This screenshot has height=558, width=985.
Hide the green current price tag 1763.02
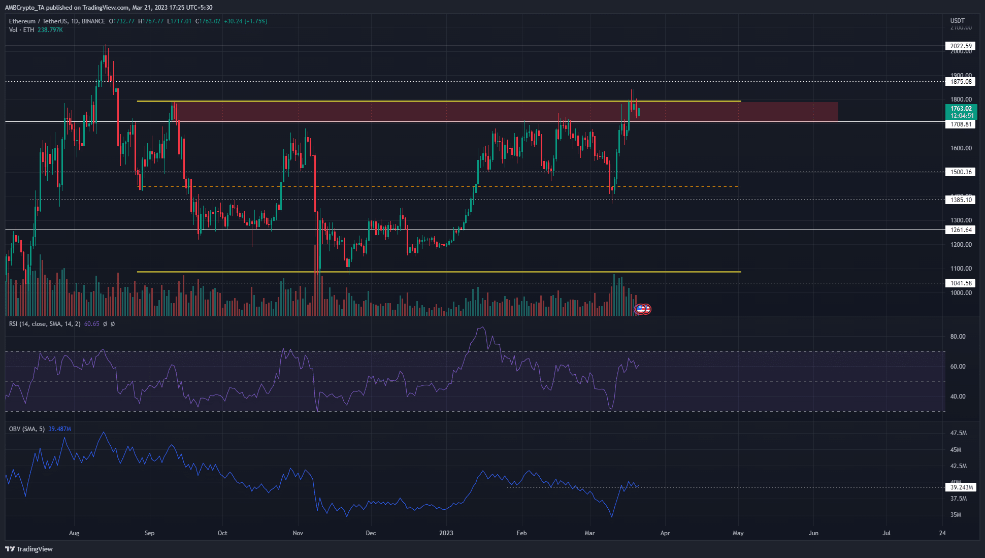tap(961, 109)
